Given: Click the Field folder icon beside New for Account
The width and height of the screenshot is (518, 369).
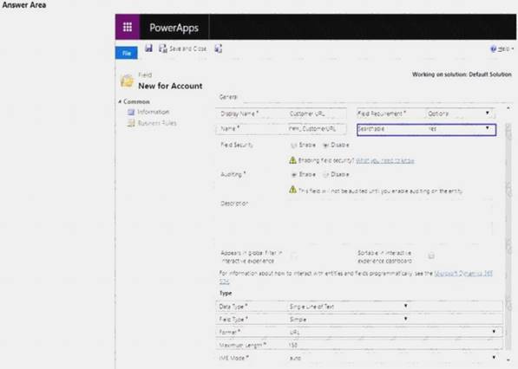Looking at the screenshot, I should (127, 81).
